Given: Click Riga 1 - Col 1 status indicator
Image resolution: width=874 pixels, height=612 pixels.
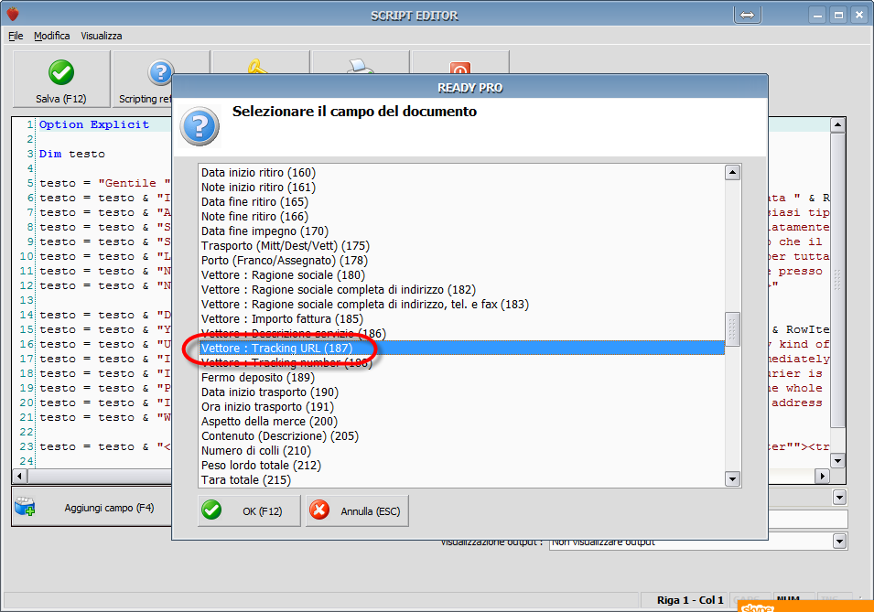Looking at the screenshot, I should click(x=690, y=600).
